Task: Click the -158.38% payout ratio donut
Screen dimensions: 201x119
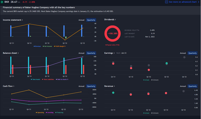Action: point(113,33)
